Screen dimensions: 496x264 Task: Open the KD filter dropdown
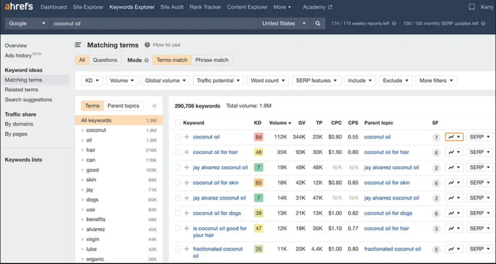[x=92, y=81]
